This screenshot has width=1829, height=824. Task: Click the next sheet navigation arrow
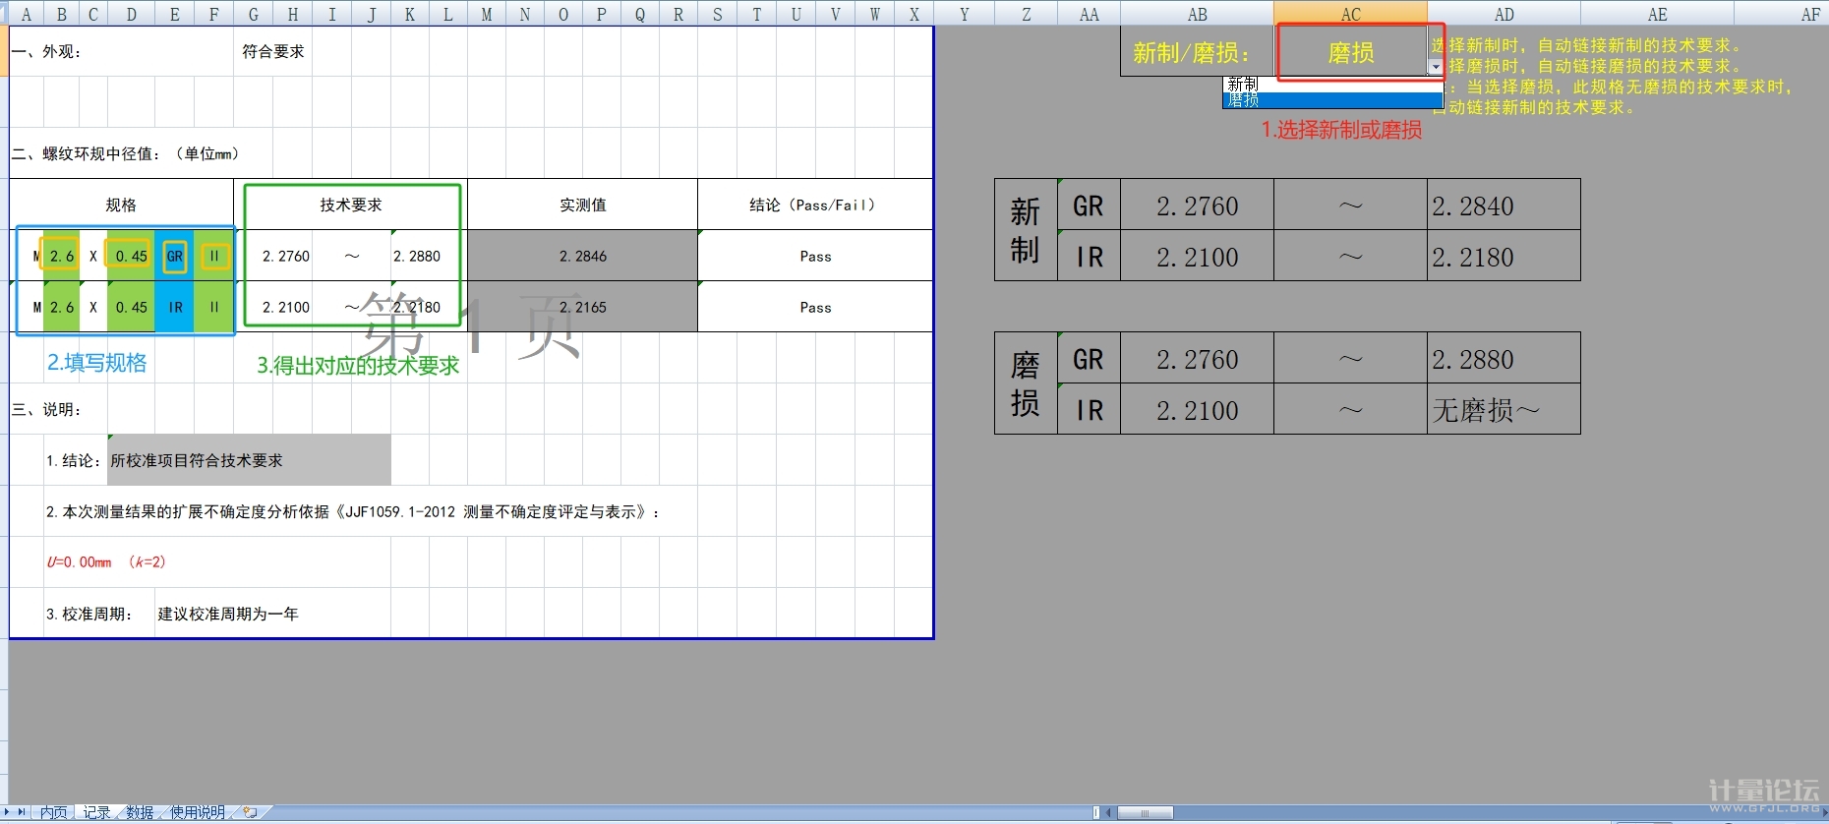(8, 812)
